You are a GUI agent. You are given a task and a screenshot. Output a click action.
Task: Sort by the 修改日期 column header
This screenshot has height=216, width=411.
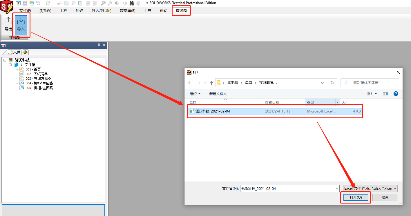272,102
